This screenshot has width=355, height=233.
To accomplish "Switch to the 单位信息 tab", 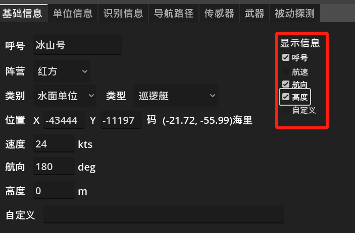I will click(73, 13).
